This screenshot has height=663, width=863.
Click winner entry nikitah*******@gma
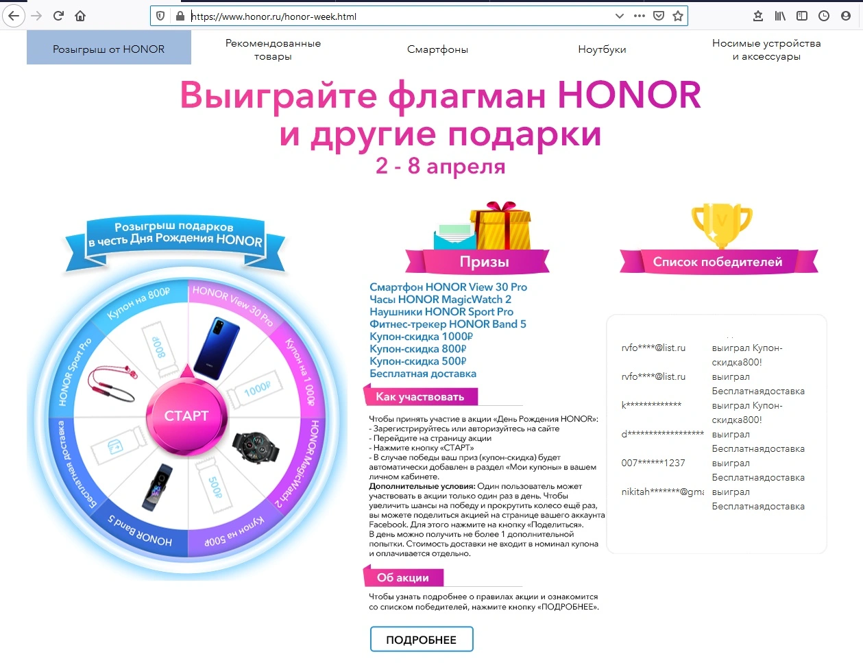pyautogui.click(x=662, y=492)
